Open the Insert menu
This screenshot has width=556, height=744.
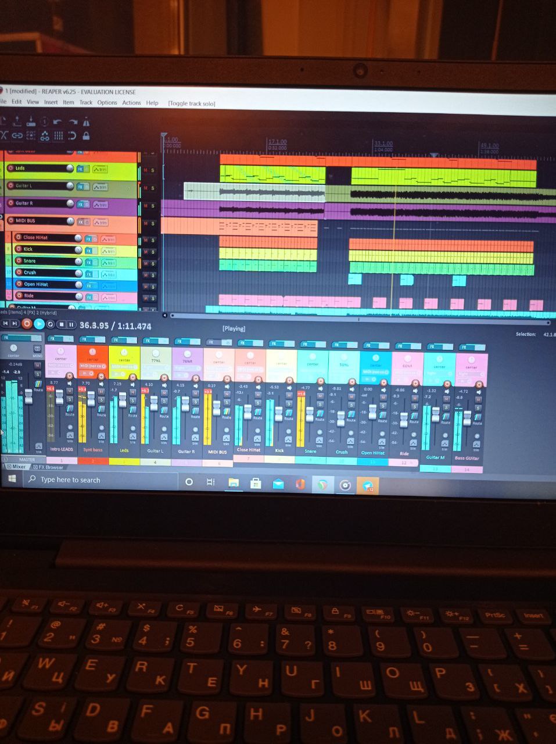click(x=51, y=102)
